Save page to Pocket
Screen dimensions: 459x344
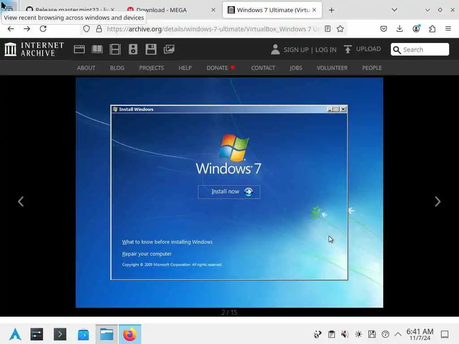(384, 29)
